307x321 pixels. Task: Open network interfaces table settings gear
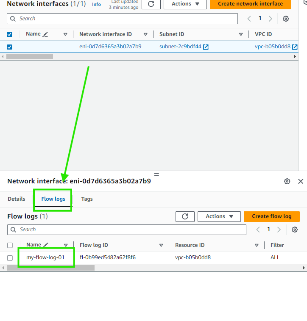[x=286, y=19]
